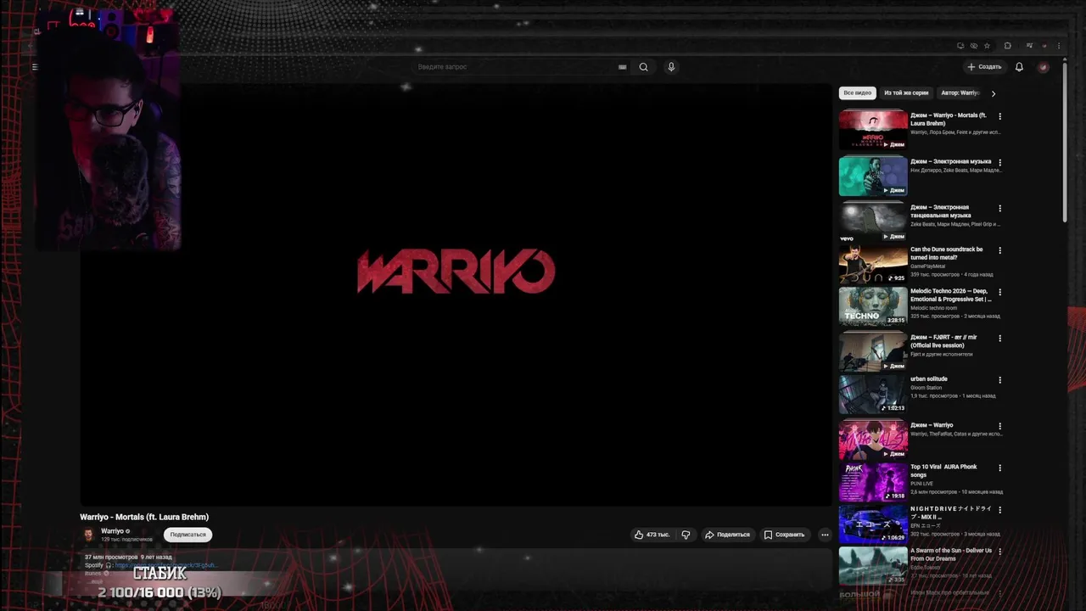1086x611 pixels.
Task: Open 'Джем – Электронная музыка' thumbnail
Action: [x=873, y=176]
